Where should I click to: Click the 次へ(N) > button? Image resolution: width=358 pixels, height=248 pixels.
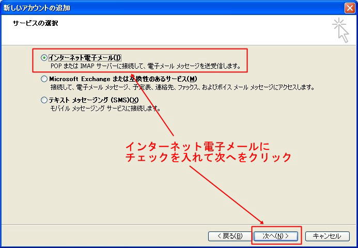tap(276, 236)
